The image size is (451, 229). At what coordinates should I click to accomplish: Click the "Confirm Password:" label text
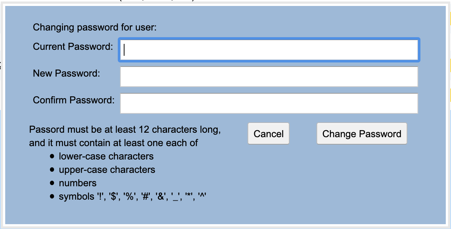click(73, 100)
